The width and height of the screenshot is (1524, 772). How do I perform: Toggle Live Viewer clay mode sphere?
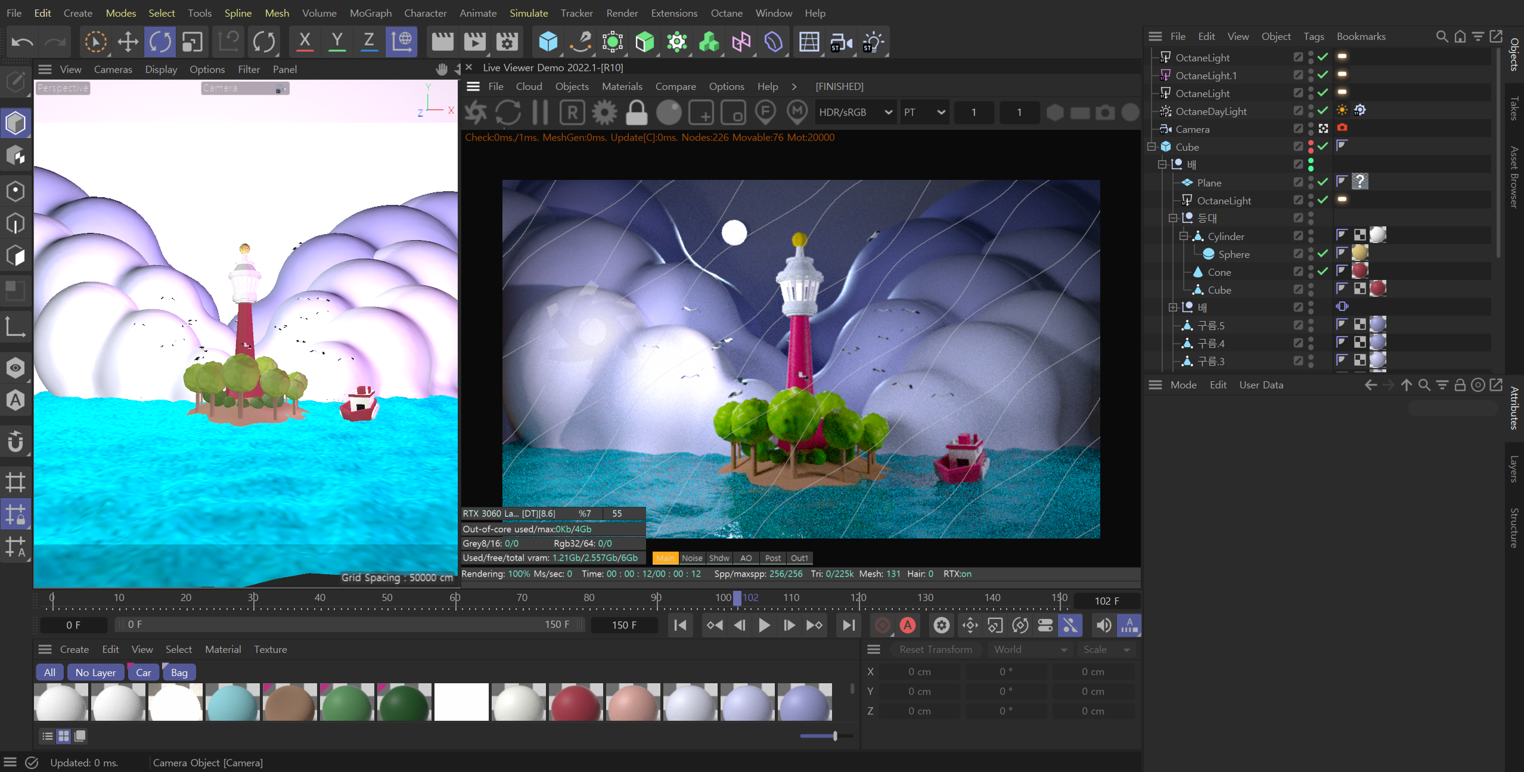point(669,112)
